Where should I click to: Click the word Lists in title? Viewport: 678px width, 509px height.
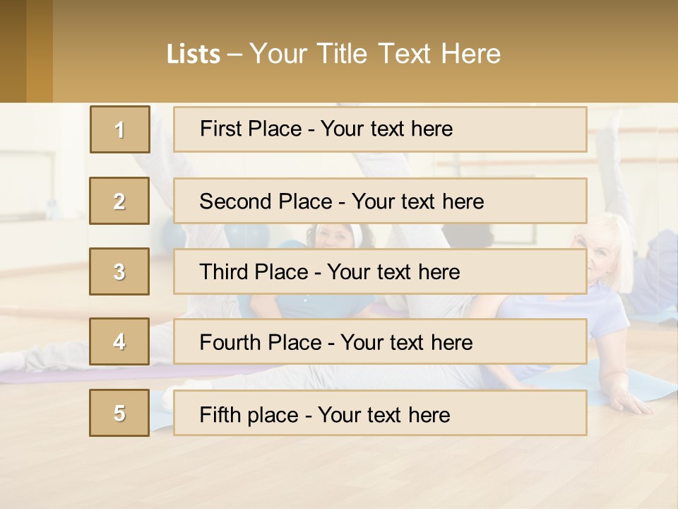click(x=194, y=54)
